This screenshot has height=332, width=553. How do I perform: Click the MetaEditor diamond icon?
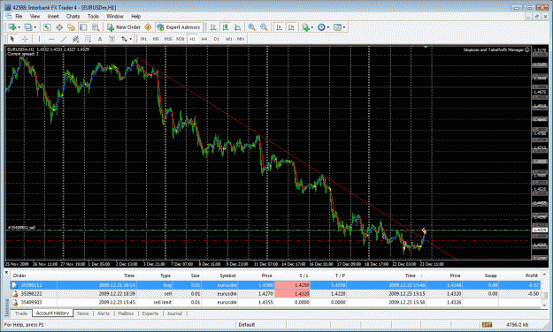click(x=148, y=27)
